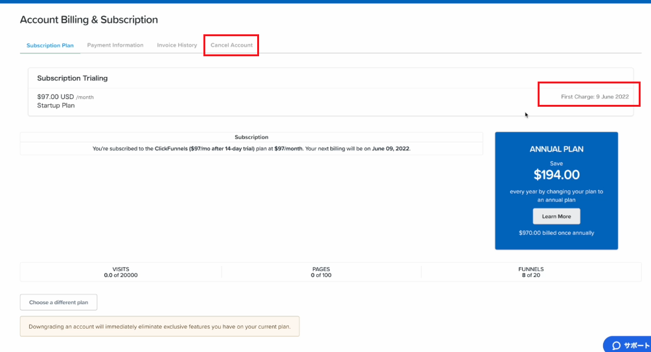Go to the Cancel Account tab
Viewport: 651px width, 352px height.
(231, 45)
